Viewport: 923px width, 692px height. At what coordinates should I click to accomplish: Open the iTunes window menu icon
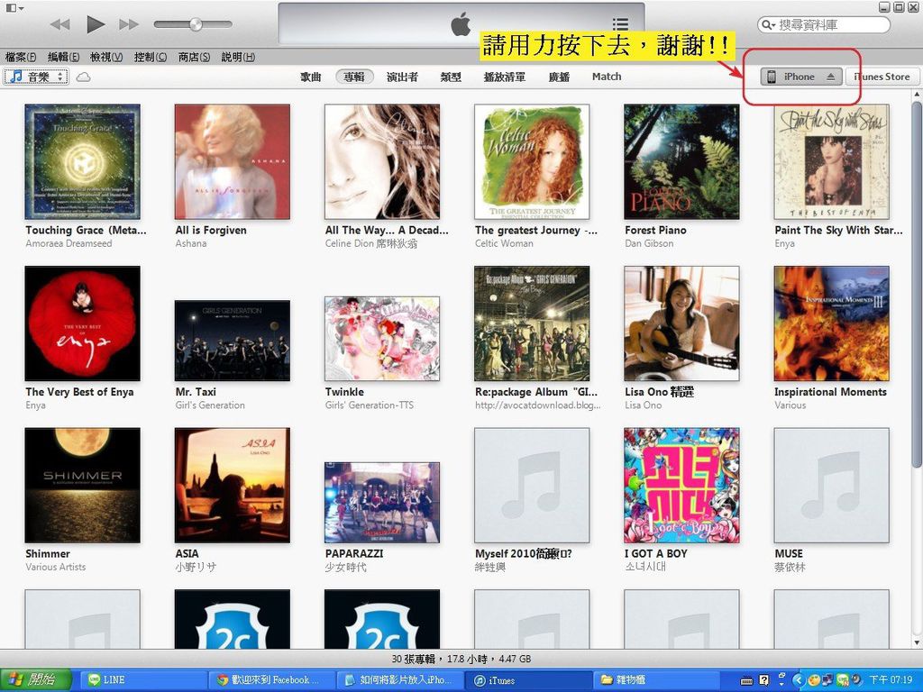tap(14, 7)
